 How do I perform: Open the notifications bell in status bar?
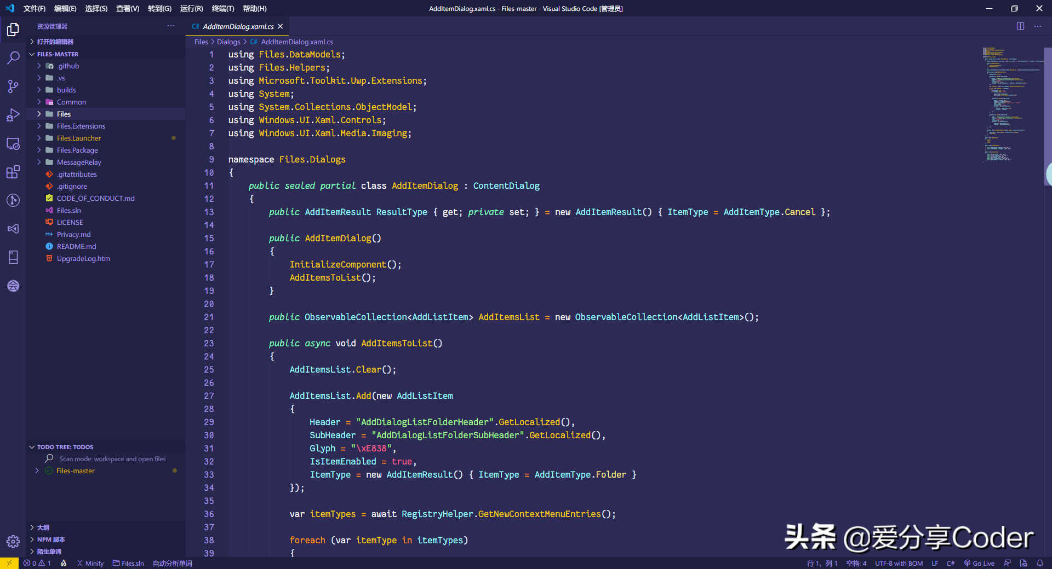click(1040, 563)
